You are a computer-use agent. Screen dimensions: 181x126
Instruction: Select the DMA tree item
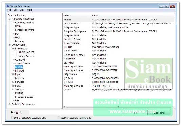tap(18, 26)
